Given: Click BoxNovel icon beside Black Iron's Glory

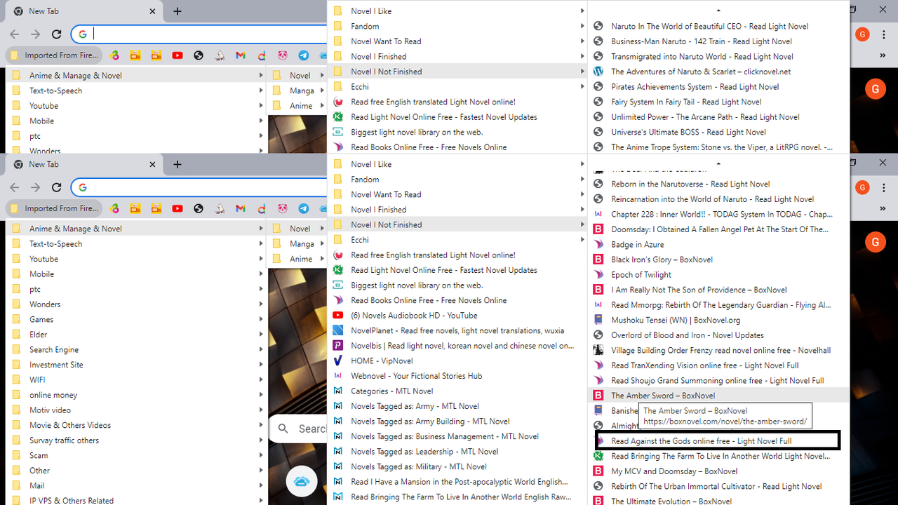Looking at the screenshot, I should tap(598, 260).
